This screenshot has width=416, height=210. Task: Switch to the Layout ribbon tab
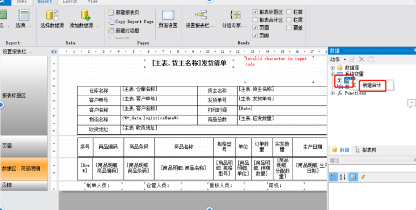click(x=70, y=2)
